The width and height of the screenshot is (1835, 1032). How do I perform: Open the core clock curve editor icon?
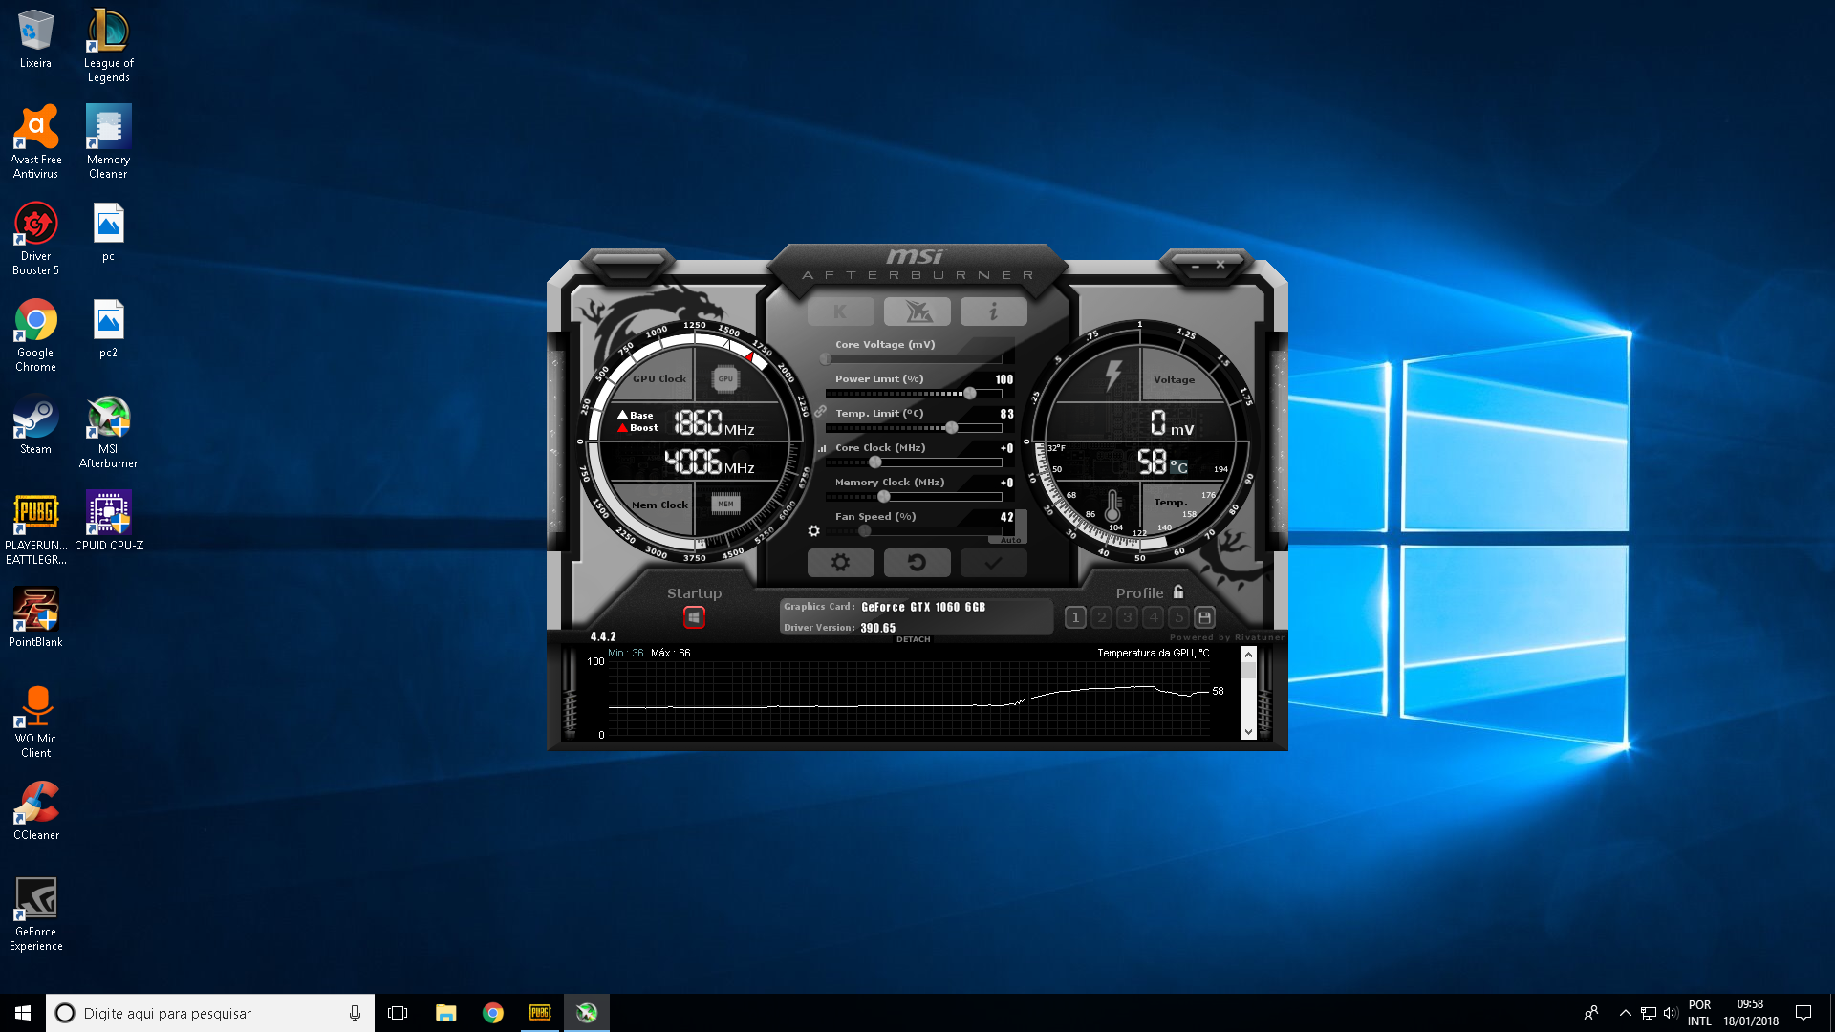click(x=822, y=448)
